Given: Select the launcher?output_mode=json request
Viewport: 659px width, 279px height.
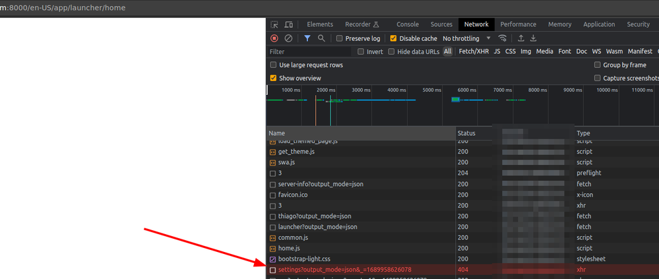Looking at the screenshot, I should click(318, 227).
